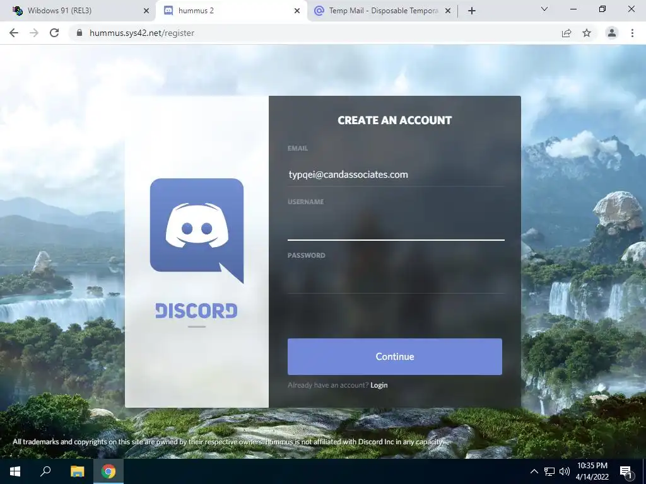
Task: Bookmark this page with the star
Action: (587, 33)
